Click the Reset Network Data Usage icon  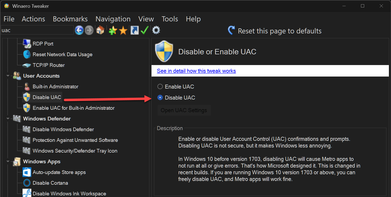tap(27, 54)
